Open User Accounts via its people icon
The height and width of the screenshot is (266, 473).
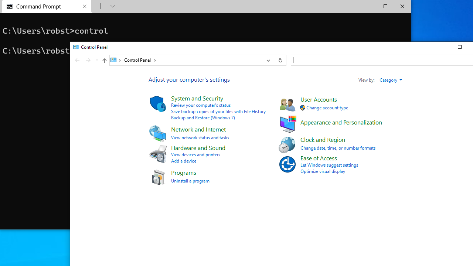pyautogui.click(x=287, y=104)
